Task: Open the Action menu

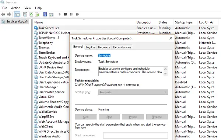Action: coord(16,8)
